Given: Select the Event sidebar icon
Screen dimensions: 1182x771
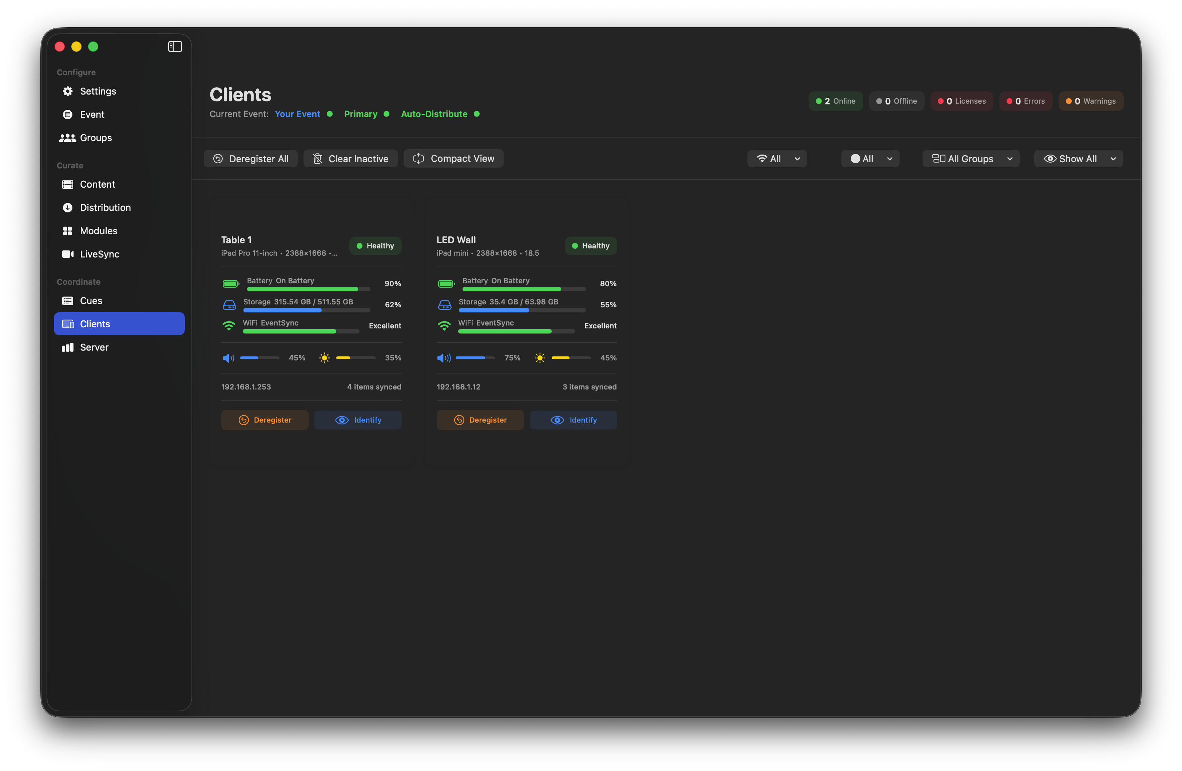Looking at the screenshot, I should click(x=92, y=114).
